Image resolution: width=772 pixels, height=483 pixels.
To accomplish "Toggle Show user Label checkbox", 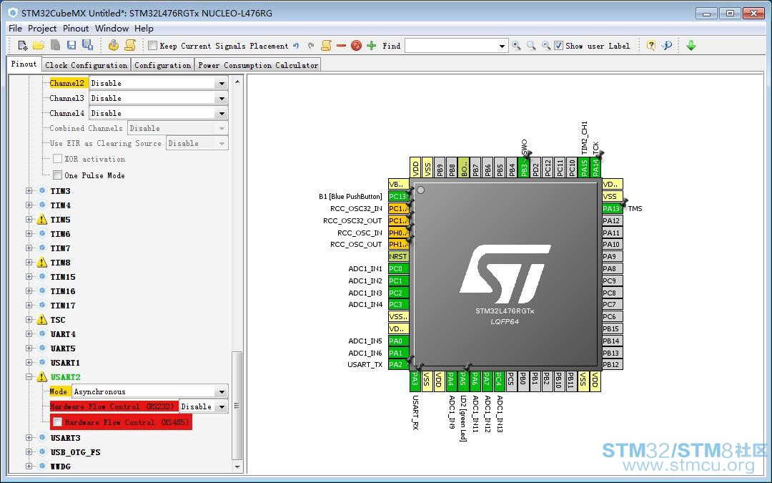I will click(558, 46).
